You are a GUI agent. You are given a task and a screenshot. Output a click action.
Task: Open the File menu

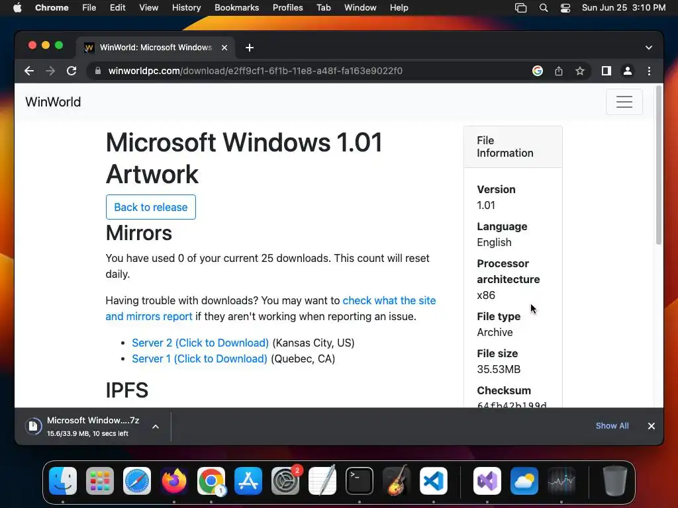point(89,8)
